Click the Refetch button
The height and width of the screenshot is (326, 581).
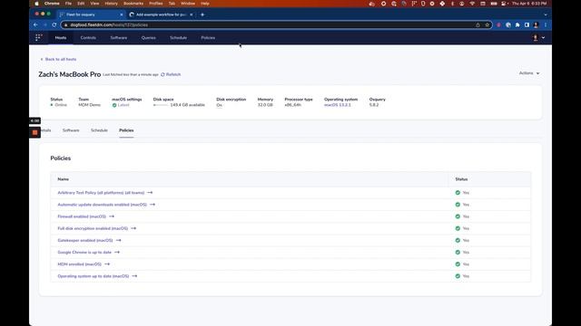click(171, 74)
